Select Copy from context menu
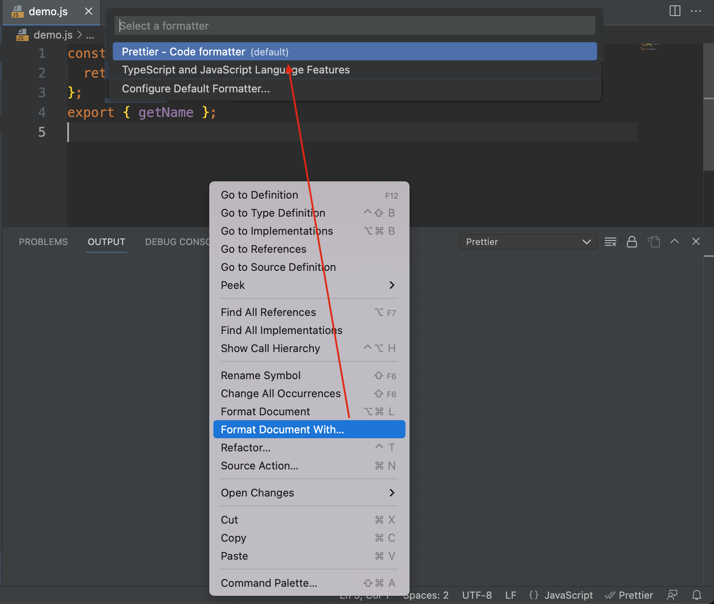The height and width of the screenshot is (604, 714). point(309,538)
